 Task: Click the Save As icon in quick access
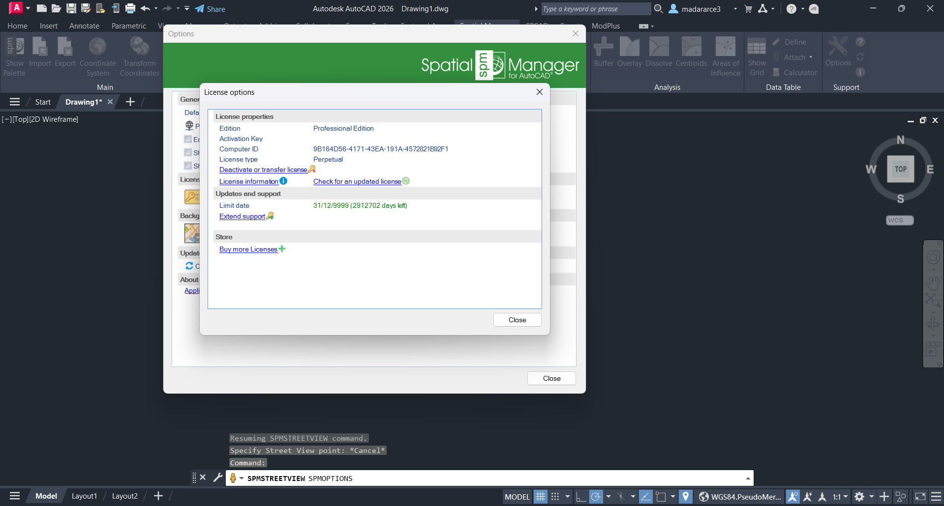point(86,8)
